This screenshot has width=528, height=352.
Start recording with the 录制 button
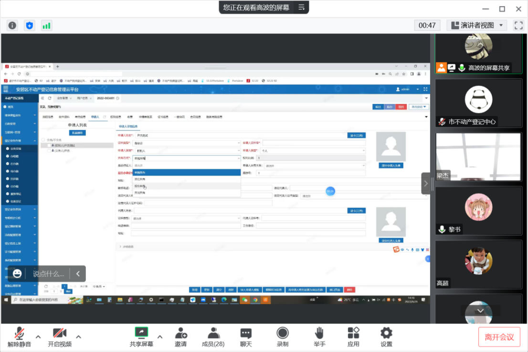pyautogui.click(x=283, y=337)
